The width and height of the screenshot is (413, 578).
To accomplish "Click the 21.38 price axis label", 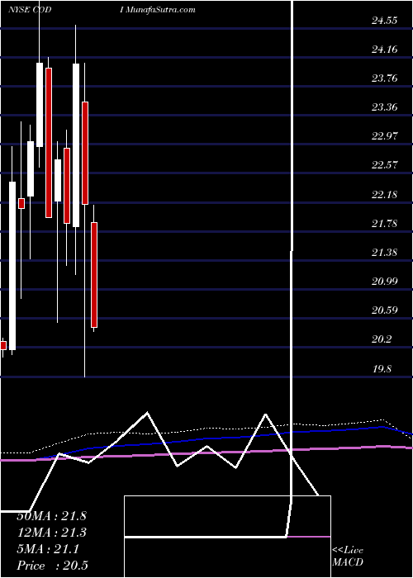I will click(x=384, y=253).
